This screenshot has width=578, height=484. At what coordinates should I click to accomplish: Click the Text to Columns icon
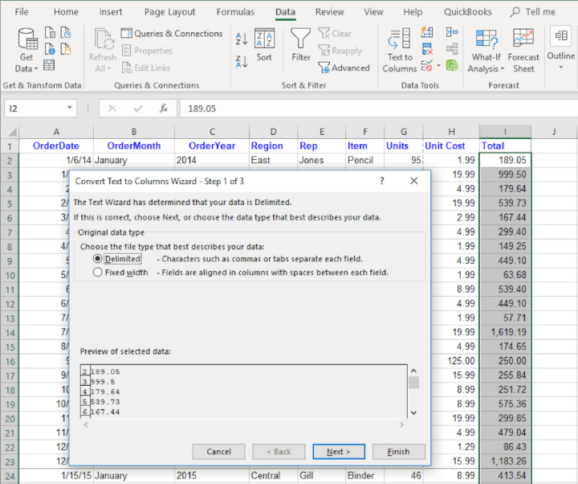[x=400, y=48]
